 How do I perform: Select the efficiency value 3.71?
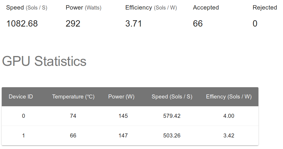click(134, 24)
